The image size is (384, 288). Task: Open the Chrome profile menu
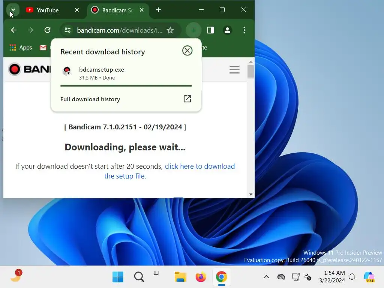(227, 30)
